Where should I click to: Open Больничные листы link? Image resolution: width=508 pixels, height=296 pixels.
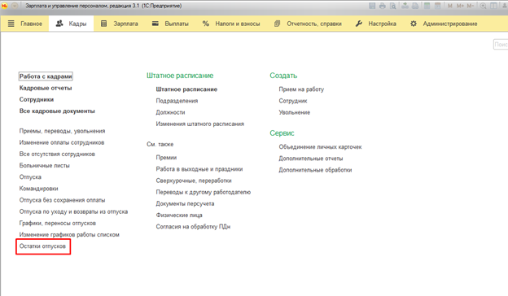45,166
